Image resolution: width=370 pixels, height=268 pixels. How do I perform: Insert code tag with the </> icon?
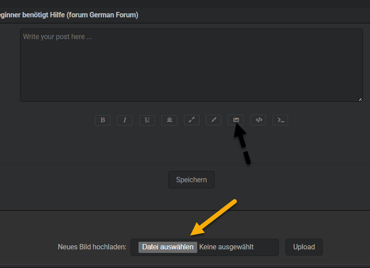[x=258, y=120]
